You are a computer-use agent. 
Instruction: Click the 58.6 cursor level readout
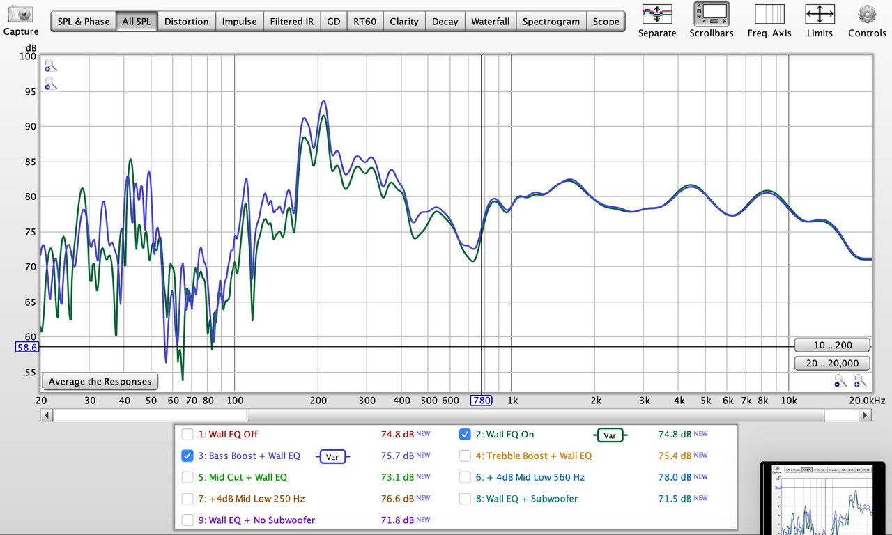pos(26,347)
